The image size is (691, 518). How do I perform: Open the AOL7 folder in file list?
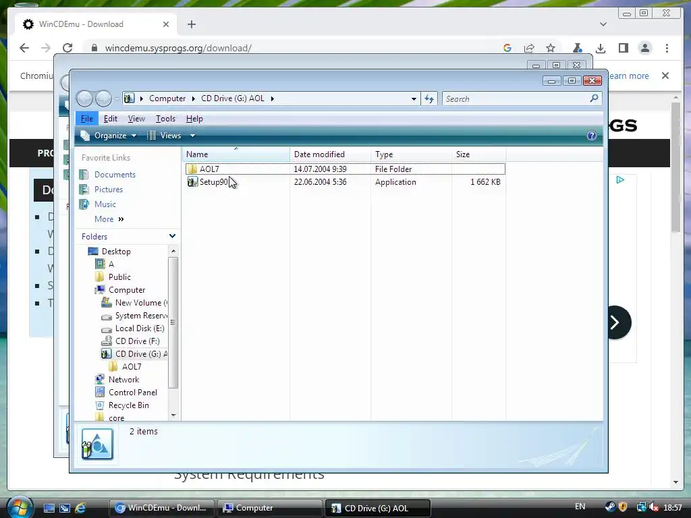(x=209, y=169)
